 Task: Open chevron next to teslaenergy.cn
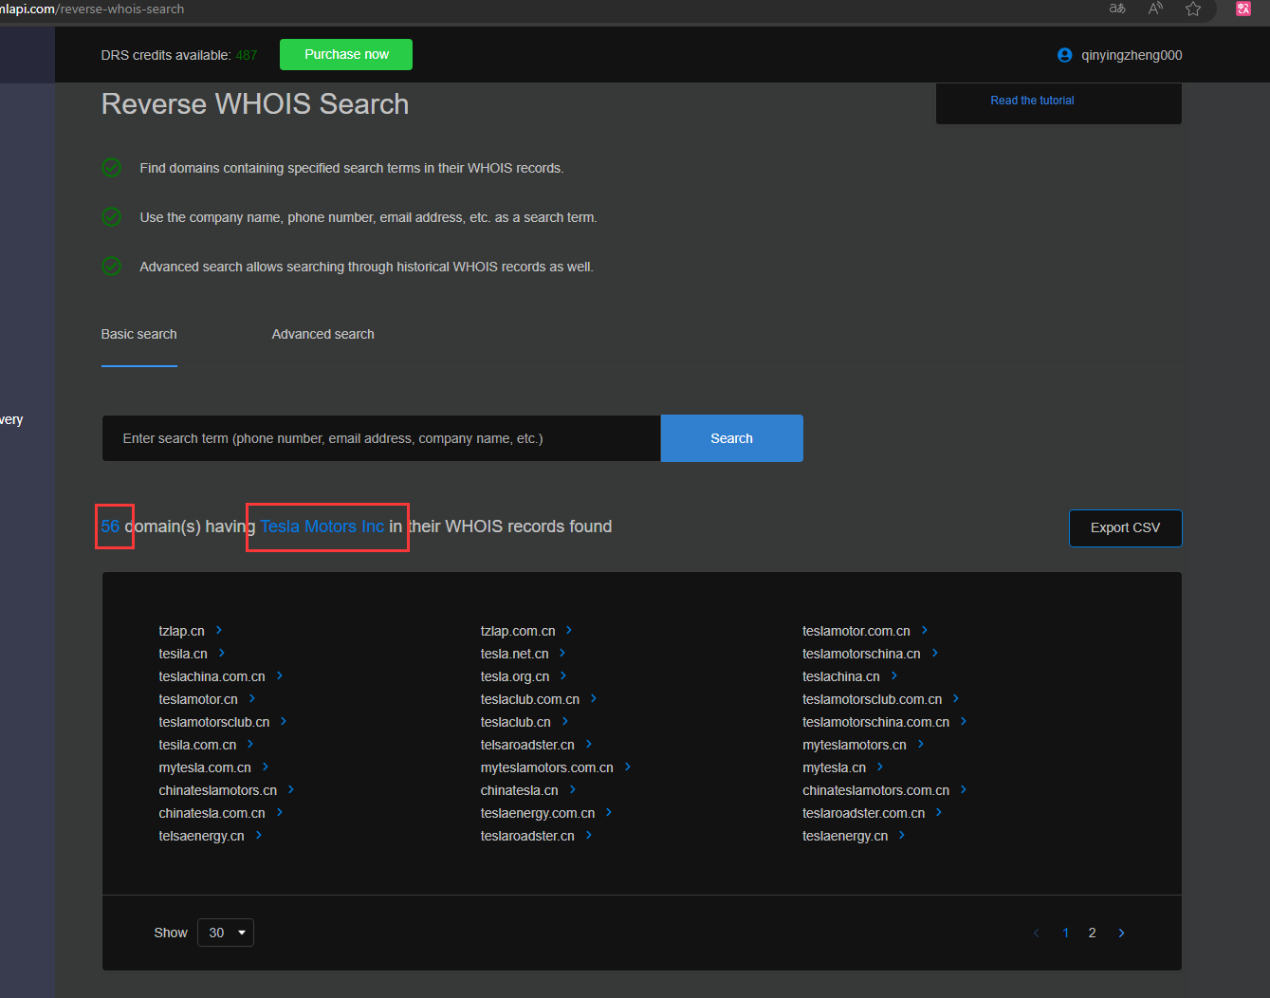(902, 835)
